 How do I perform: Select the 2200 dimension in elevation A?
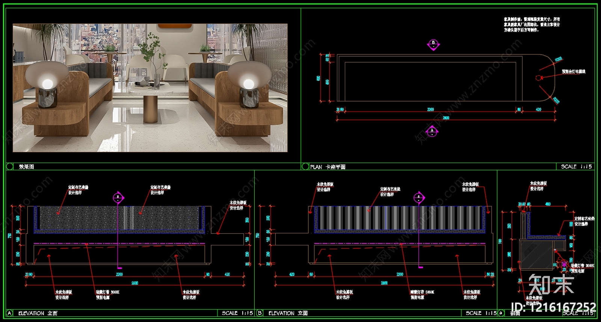119,274
